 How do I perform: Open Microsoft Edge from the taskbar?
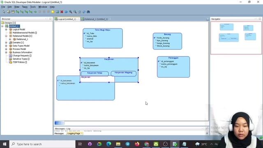point(108,144)
